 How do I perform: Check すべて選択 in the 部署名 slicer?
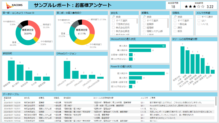click(x=144, y=20)
